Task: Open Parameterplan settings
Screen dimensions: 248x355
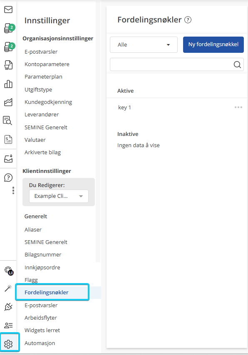Action: tap(43, 77)
